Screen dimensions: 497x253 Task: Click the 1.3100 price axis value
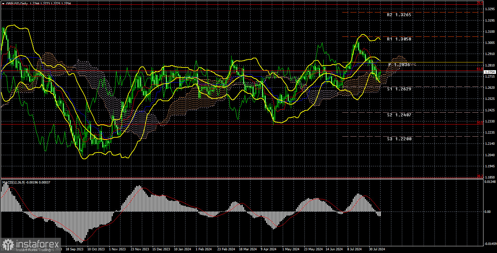490,31
